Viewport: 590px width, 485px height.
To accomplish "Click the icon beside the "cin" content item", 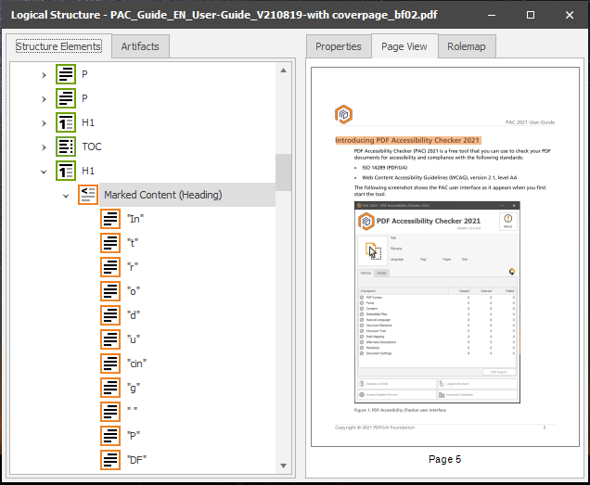I will [110, 364].
